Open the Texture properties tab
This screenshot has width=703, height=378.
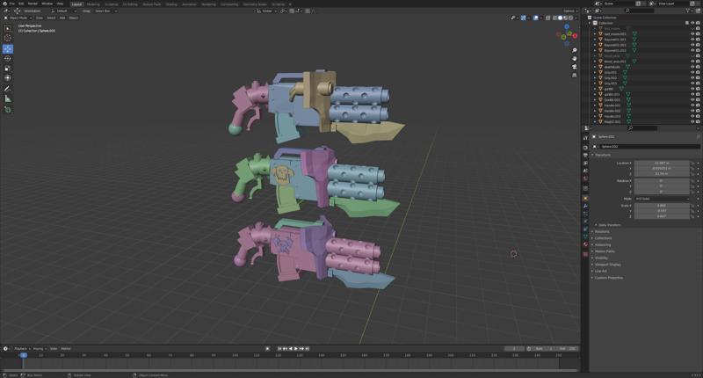pos(585,254)
